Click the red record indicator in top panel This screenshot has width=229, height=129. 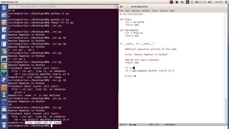pos(171,2)
